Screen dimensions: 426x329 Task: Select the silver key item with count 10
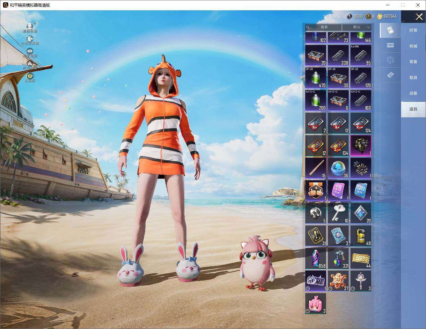(338, 213)
